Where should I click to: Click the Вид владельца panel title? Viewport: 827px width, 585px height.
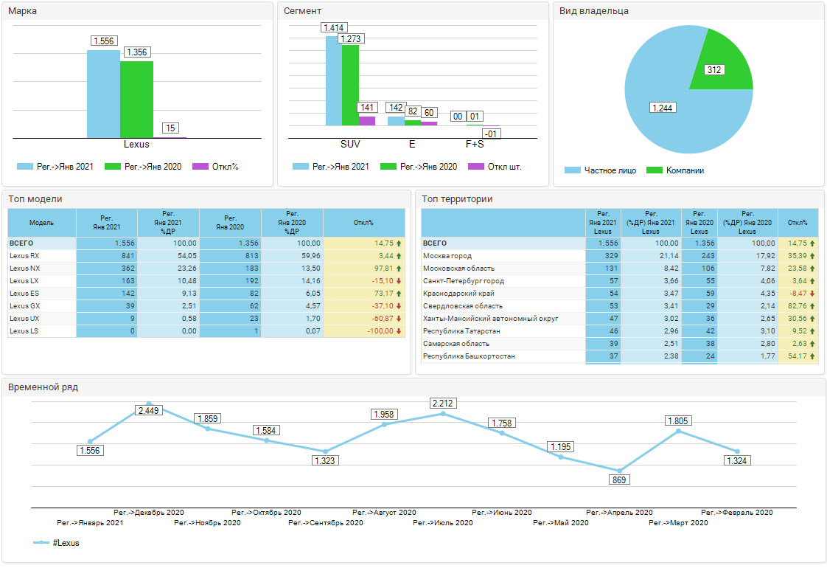593,11
